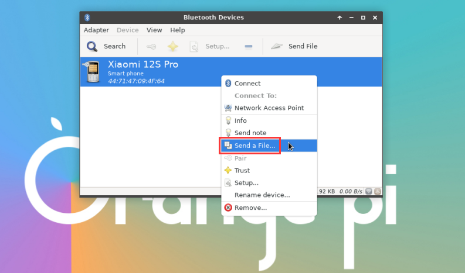465x273 pixels.
Task: Open Setup... from the context menu
Action: tap(269, 183)
